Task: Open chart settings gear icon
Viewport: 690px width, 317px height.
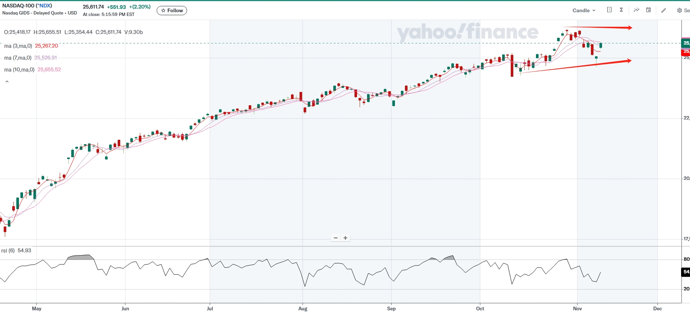Action: (x=679, y=10)
